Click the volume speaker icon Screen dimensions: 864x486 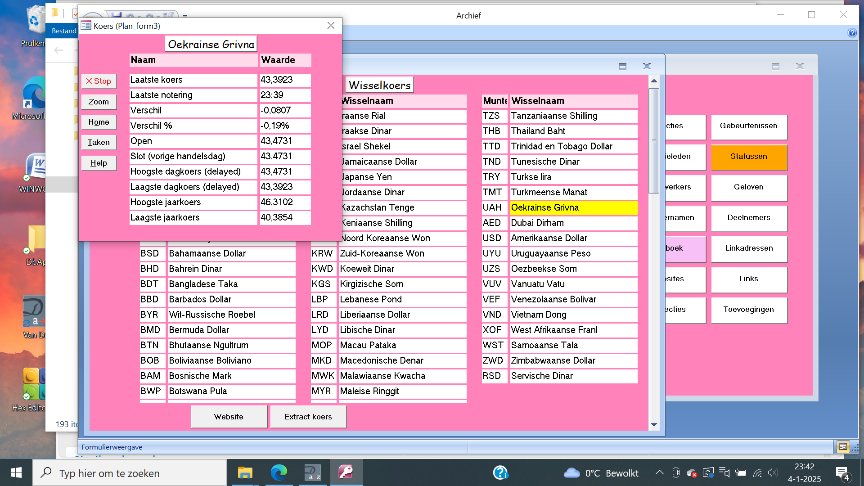(773, 472)
